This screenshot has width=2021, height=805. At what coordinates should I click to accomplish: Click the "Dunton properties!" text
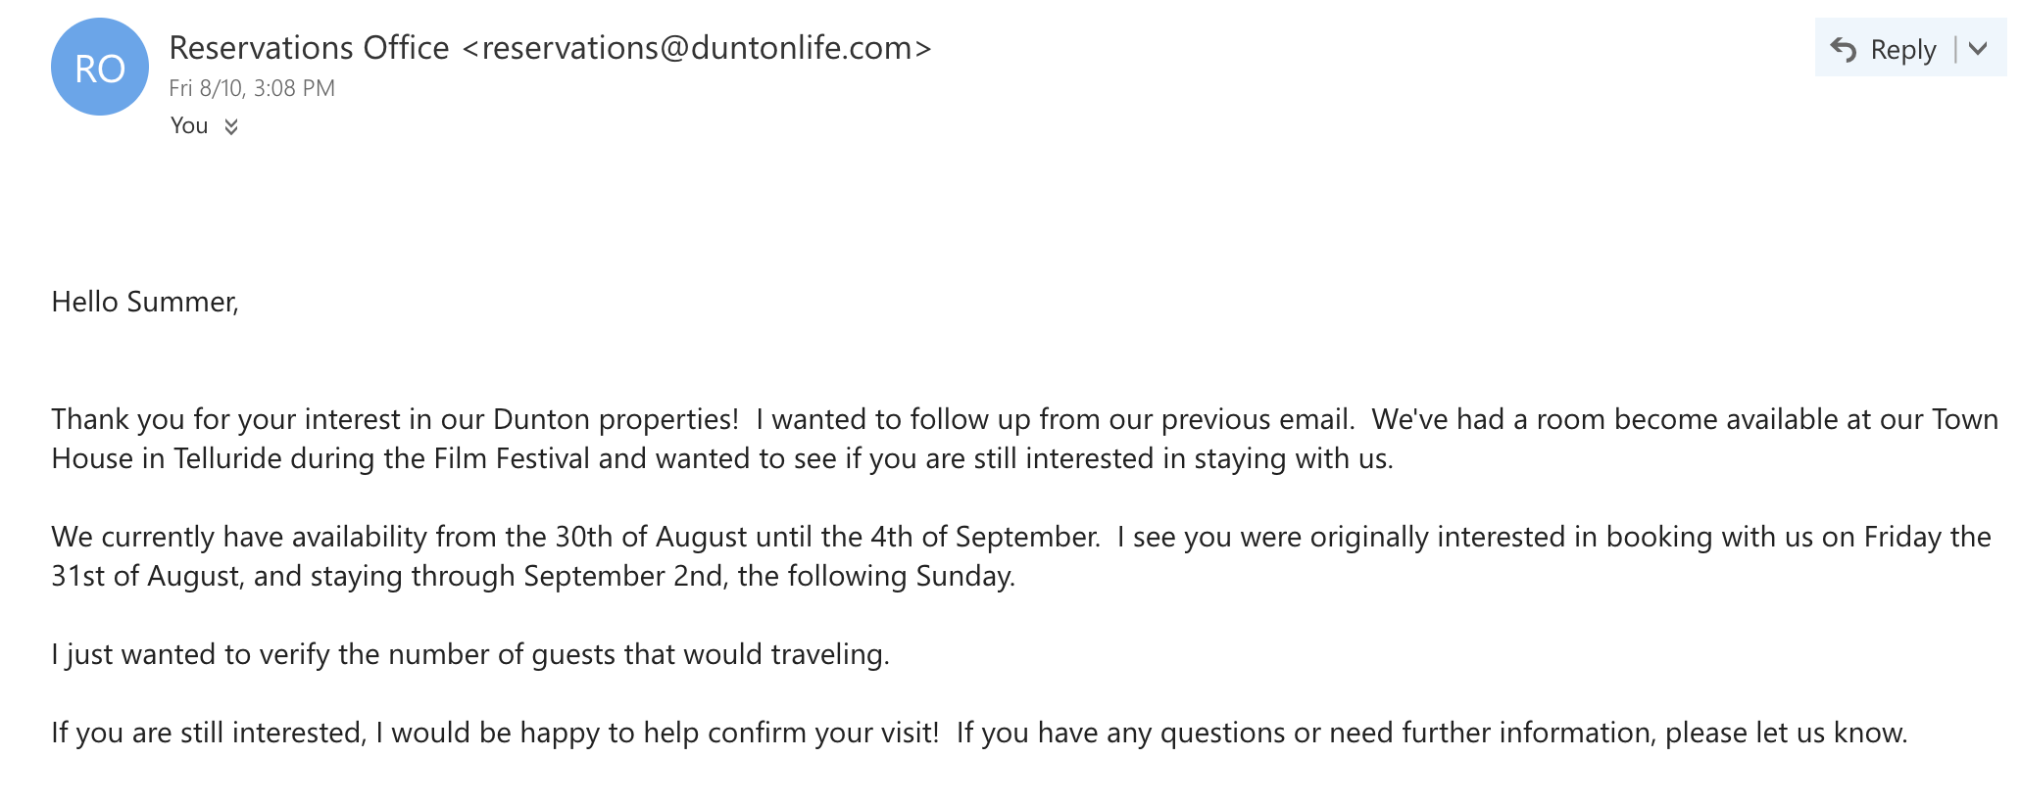click(x=616, y=419)
